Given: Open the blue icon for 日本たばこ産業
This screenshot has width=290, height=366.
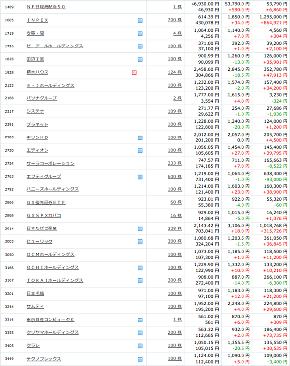Looking at the screenshot, I should tap(140, 229).
